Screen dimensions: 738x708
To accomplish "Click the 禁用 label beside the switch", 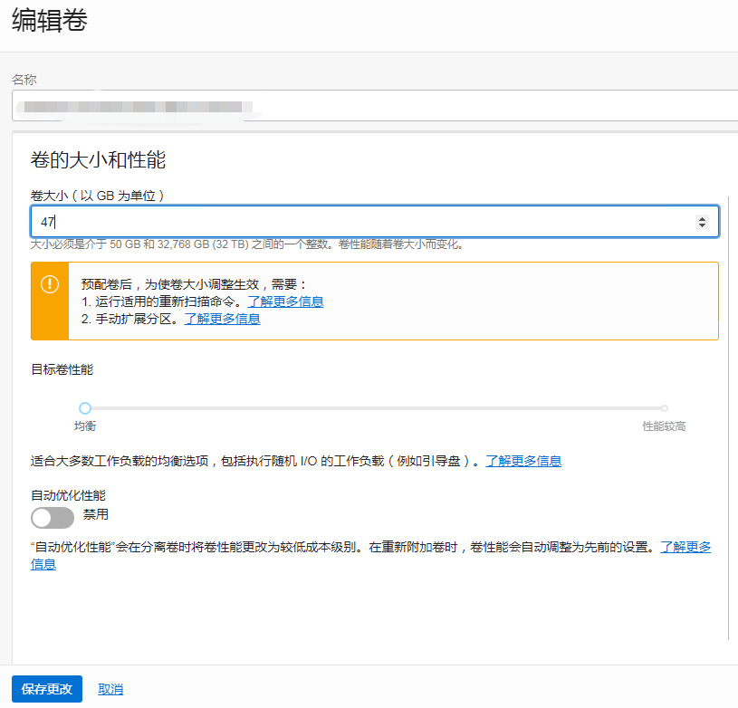I will tap(96, 514).
